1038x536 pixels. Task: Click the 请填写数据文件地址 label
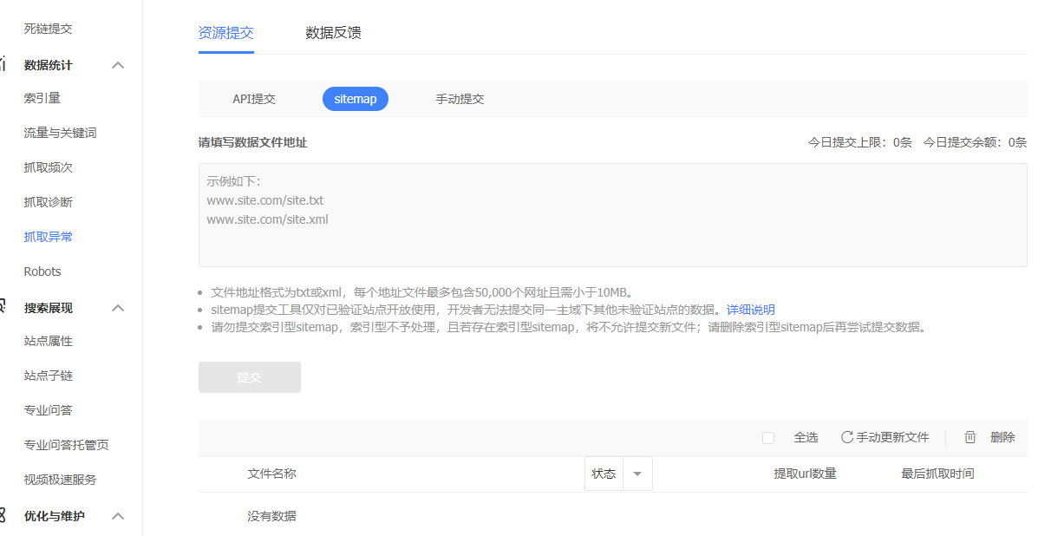coord(253,143)
